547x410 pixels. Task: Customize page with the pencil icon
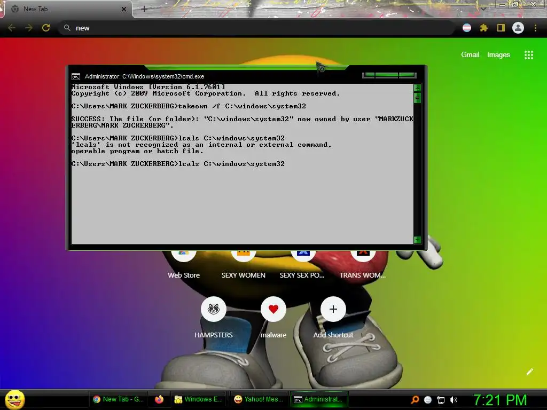(x=529, y=372)
